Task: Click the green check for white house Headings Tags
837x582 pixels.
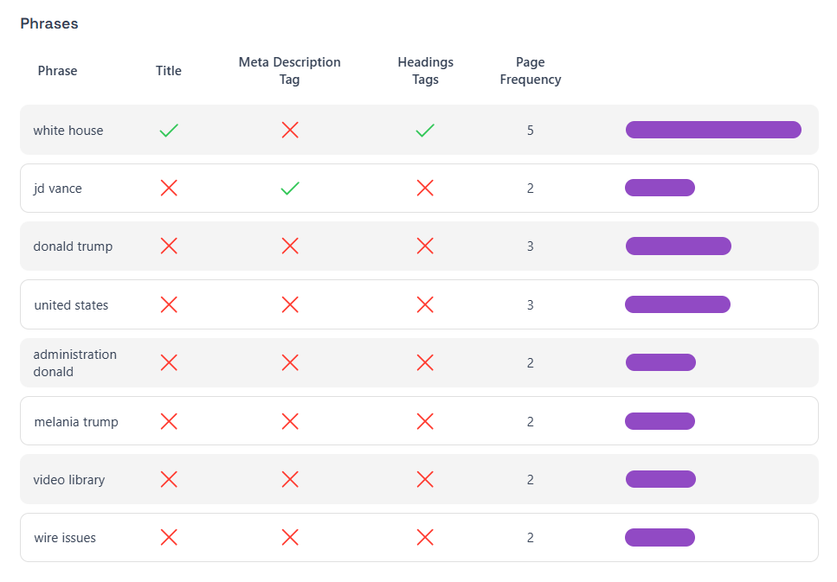Action: click(425, 131)
